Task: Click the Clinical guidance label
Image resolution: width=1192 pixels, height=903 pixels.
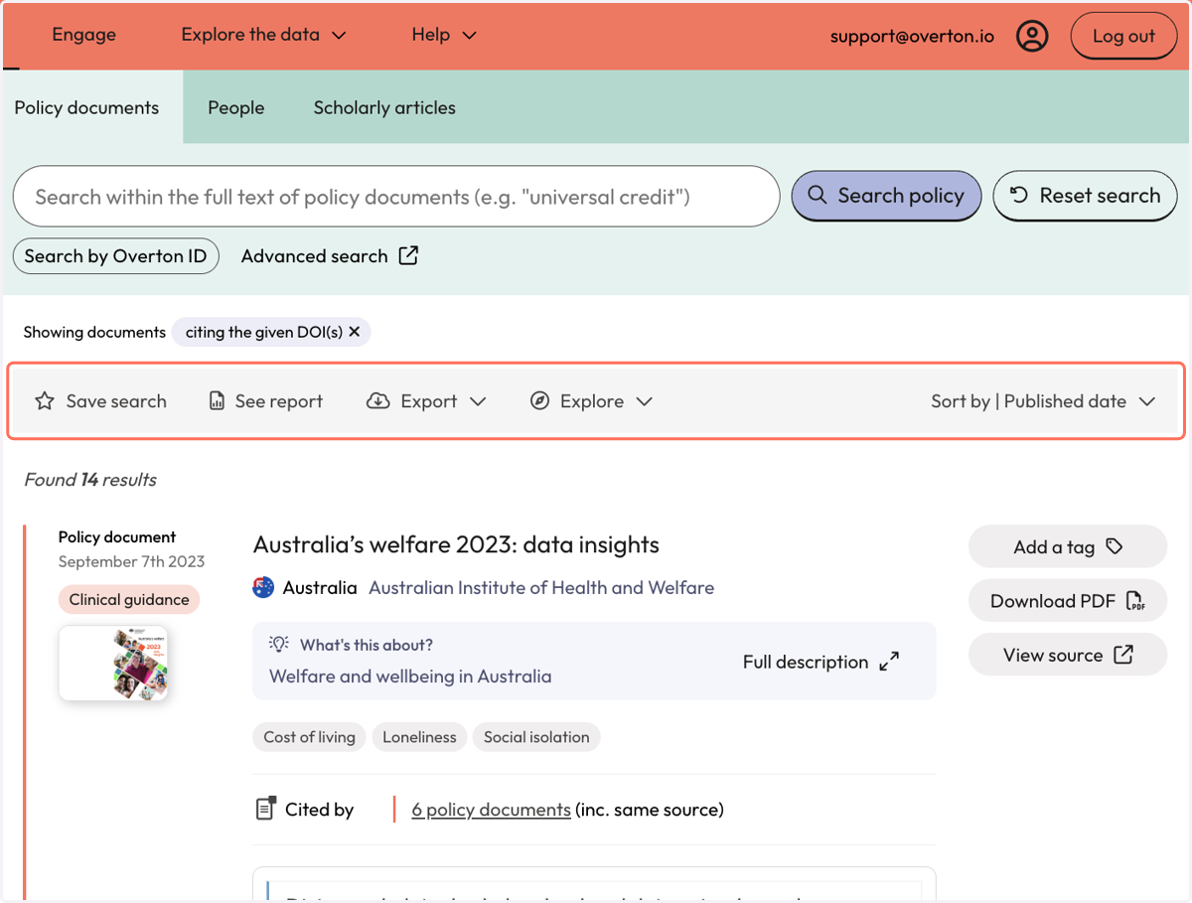Action: (x=129, y=600)
